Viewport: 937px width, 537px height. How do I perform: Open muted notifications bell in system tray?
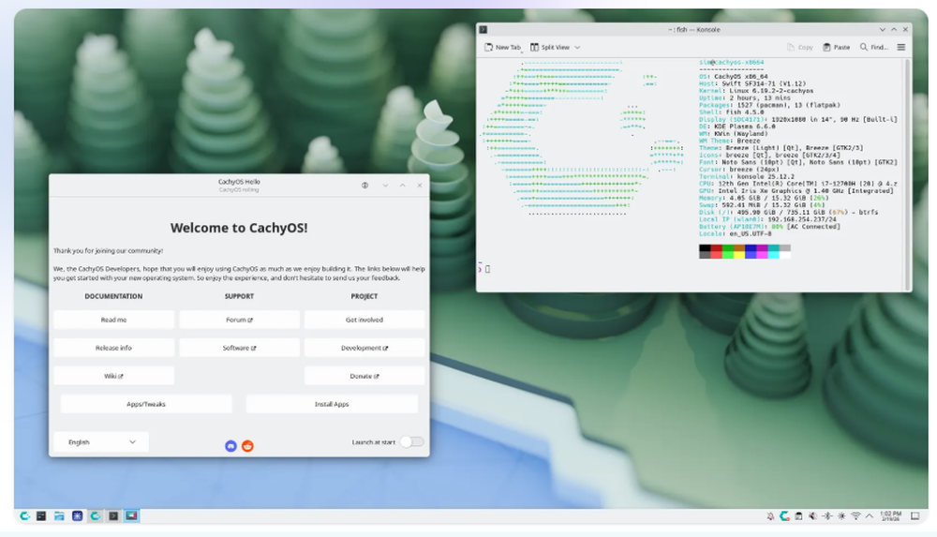pyautogui.click(x=770, y=516)
